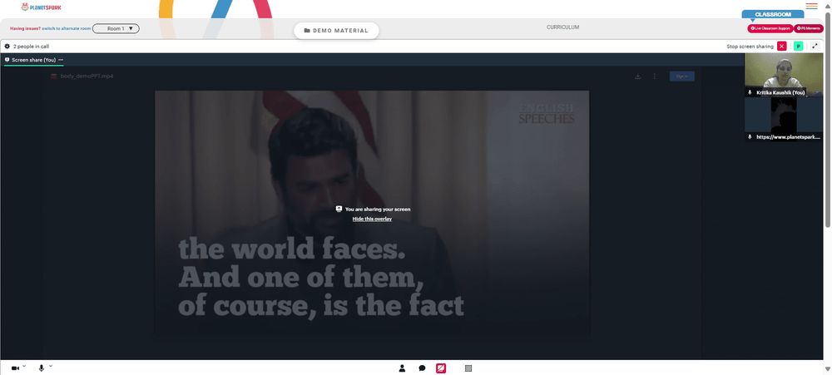The height and width of the screenshot is (375, 832).
Task: Select Kritika Kaushik's video thumbnail
Action: coord(784,75)
